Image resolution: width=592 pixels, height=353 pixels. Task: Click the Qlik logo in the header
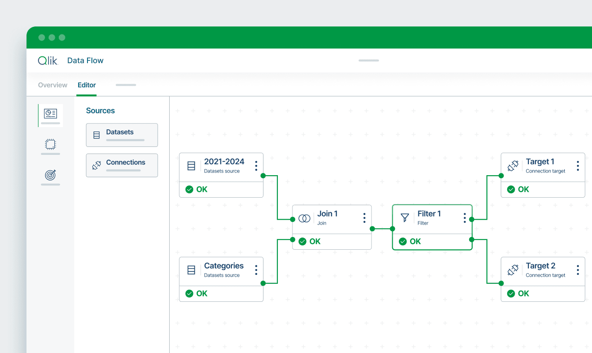coord(47,60)
